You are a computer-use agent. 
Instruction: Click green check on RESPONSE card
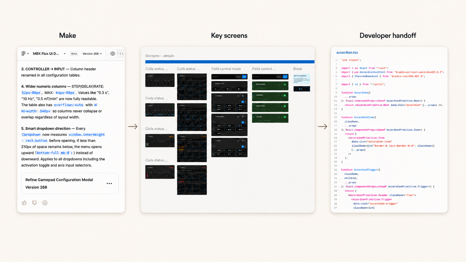pos(285,106)
